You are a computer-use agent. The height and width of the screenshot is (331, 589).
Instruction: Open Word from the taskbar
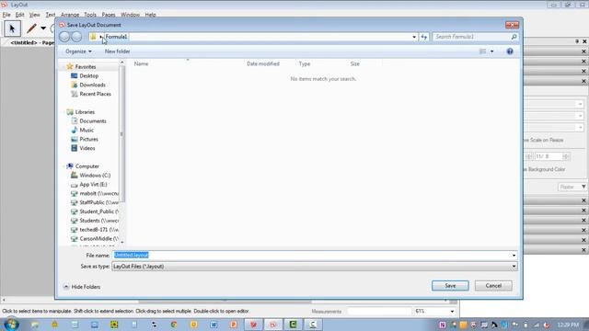[x=214, y=325]
